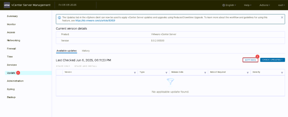Click the vmw logo icon
Image resolution: width=288 pixels, height=117 pixels.
coord(7,5)
